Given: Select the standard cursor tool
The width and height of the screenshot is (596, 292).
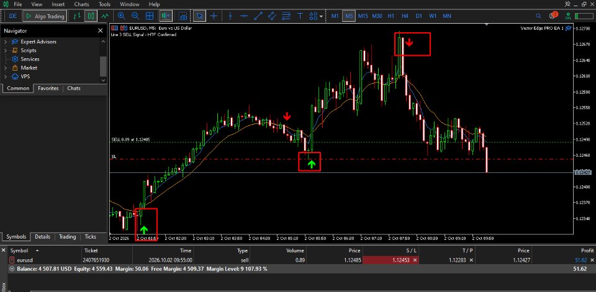Looking at the screenshot, I should [200, 16].
